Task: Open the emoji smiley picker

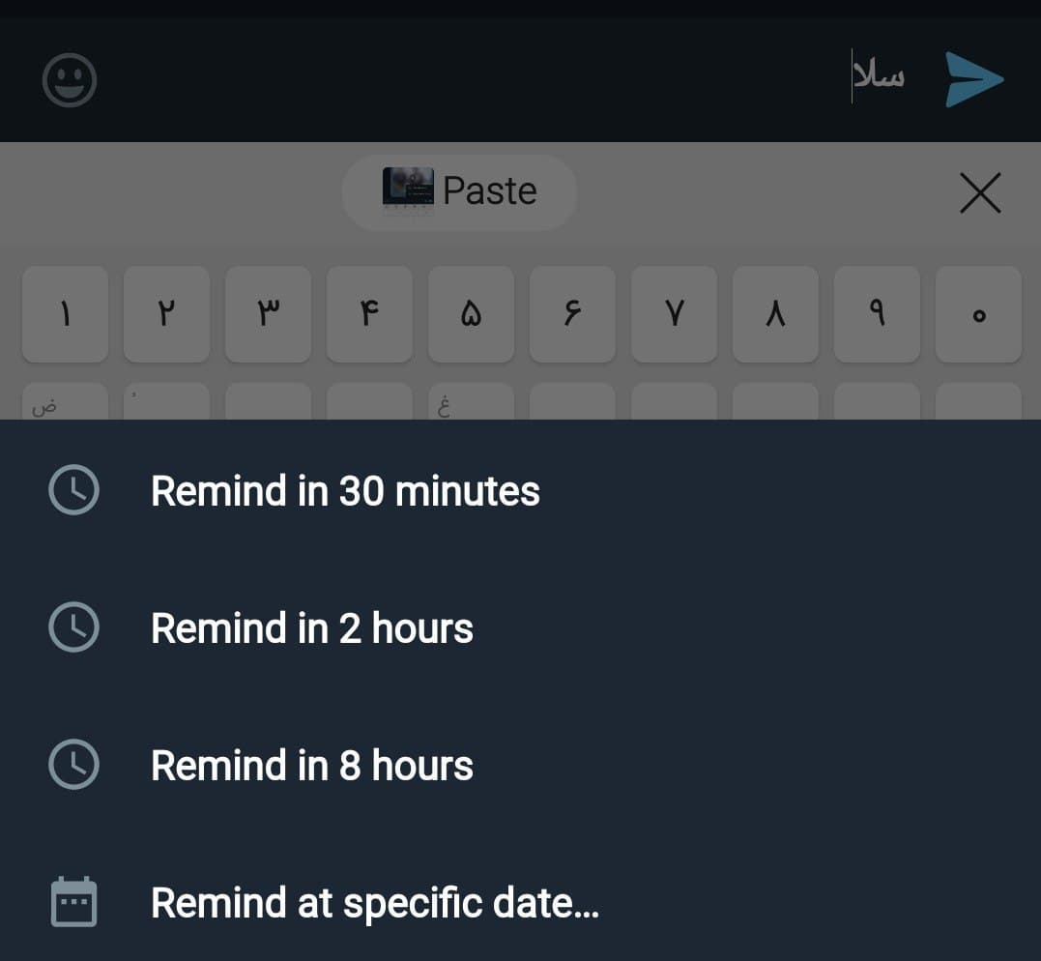Action: [x=70, y=79]
